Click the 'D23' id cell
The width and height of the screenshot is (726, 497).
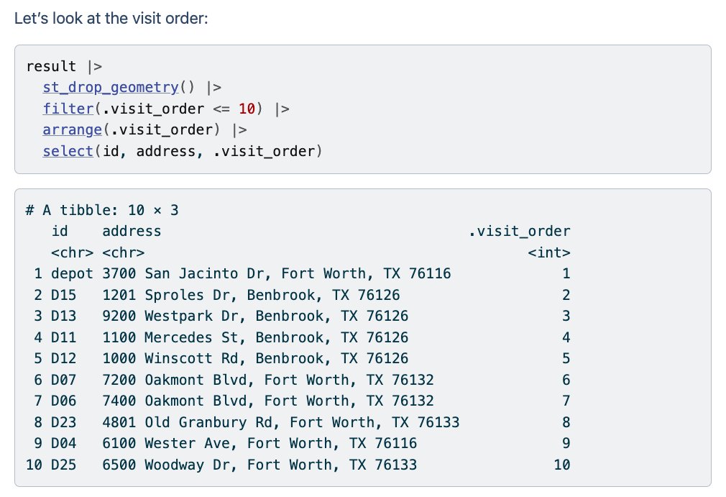pyautogui.click(x=63, y=422)
